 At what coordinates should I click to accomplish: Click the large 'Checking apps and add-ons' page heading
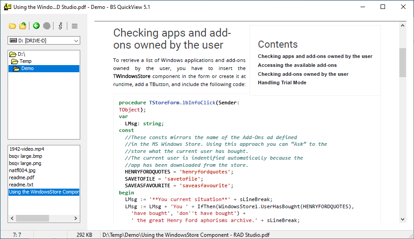coord(172,39)
